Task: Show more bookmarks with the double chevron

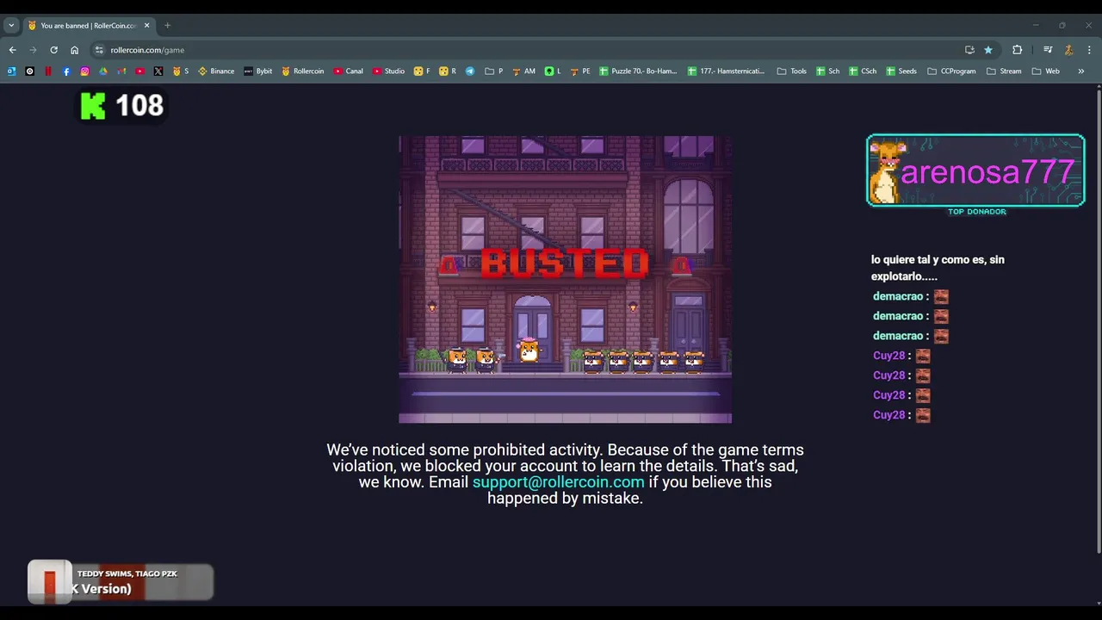Action: 1081,71
